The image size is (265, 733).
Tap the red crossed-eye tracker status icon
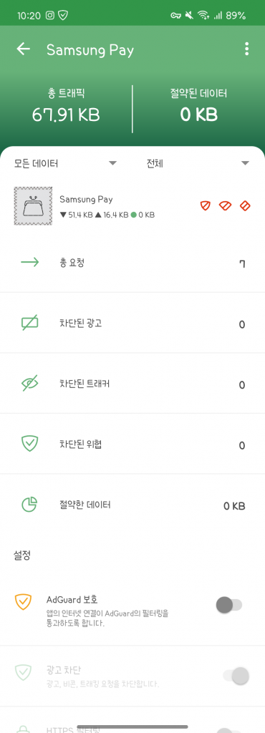(226, 205)
